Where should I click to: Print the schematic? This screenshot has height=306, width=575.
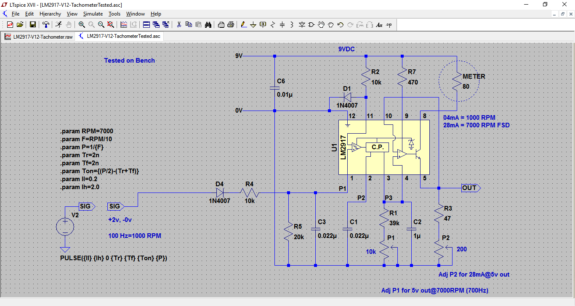(231, 25)
